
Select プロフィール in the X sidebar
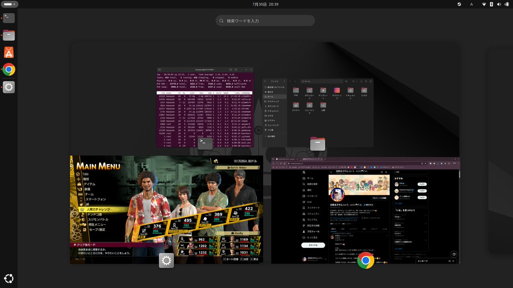(x=313, y=232)
